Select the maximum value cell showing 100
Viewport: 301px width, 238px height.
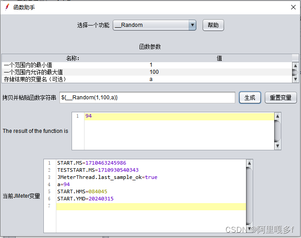click(220, 72)
